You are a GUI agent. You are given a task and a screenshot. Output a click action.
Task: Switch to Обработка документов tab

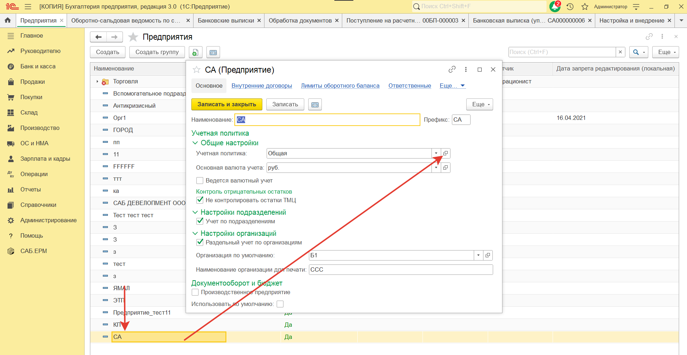[x=300, y=20]
